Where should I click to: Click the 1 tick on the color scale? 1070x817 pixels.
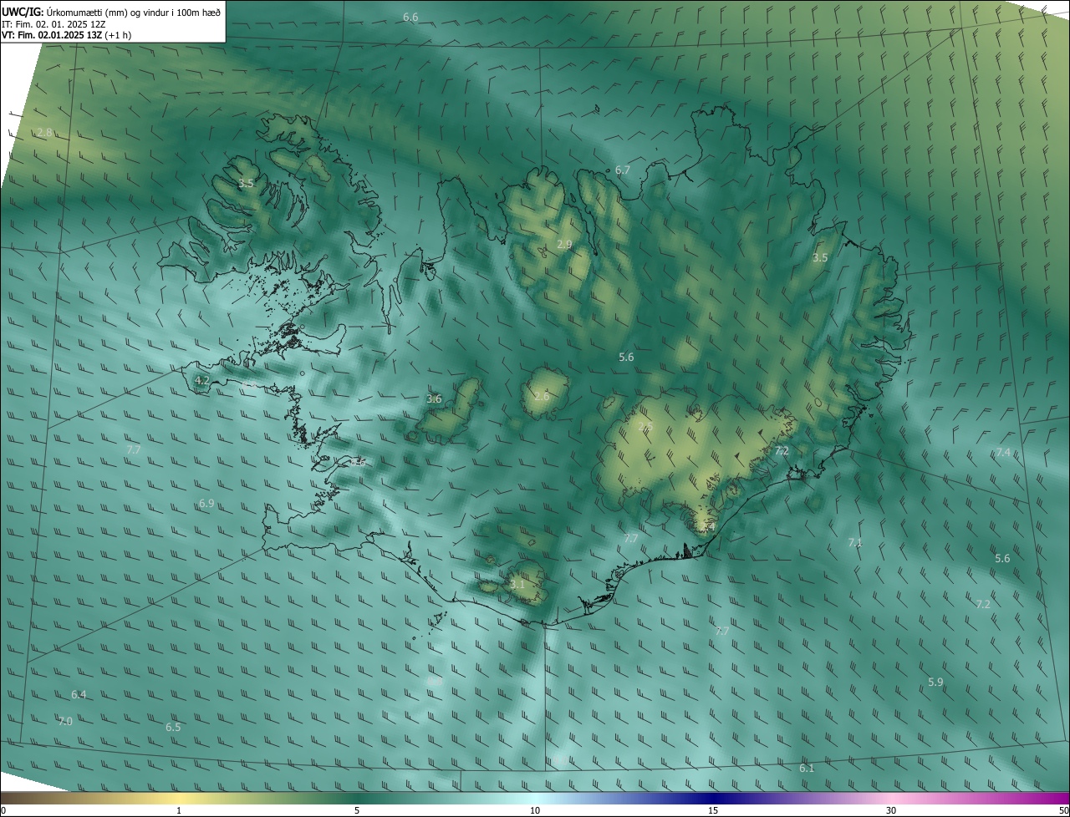point(179,810)
